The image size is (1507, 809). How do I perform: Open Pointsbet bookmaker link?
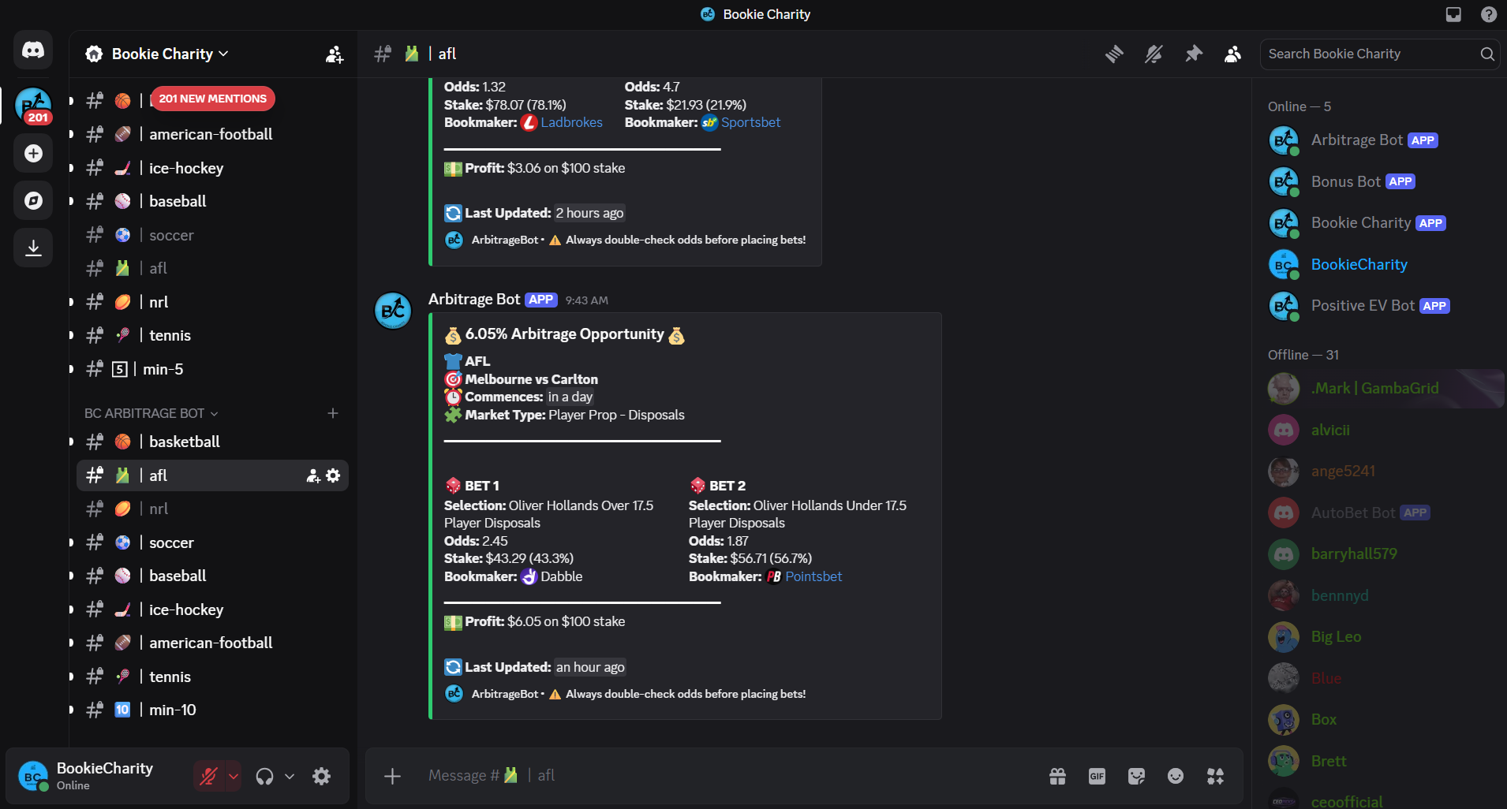tap(813, 576)
